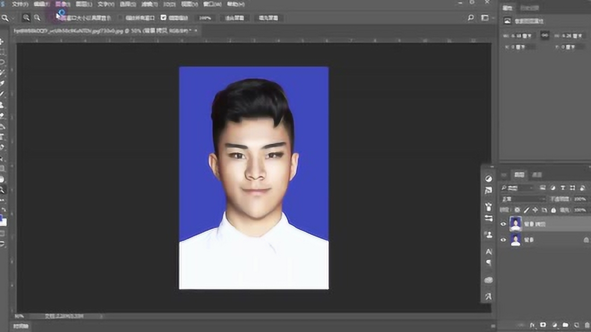Click the fit screen button in the options bar
Image resolution: width=591 pixels, height=332 pixels.
pos(234,18)
